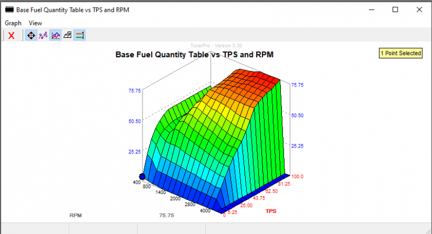
Task: Click the 75.75 value readout at bottom
Action: pos(166,215)
